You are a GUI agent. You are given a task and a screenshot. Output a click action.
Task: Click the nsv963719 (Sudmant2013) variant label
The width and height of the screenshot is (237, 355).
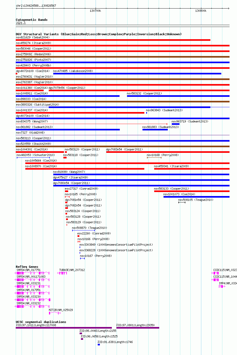[x=190, y=121]
